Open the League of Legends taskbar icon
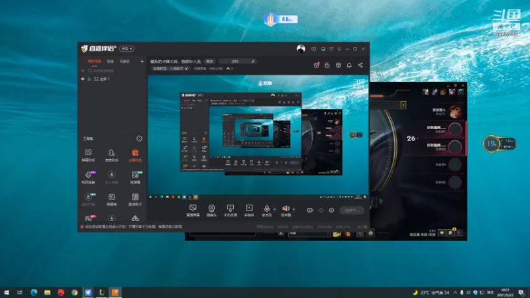Screen dimensions: 530x298 (101, 292)
